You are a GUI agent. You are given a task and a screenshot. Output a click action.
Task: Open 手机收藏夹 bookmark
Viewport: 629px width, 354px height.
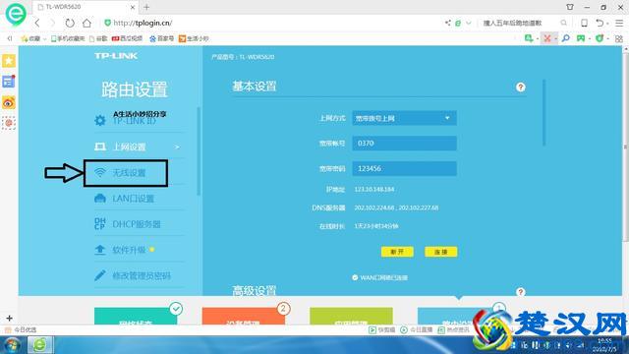pos(68,38)
